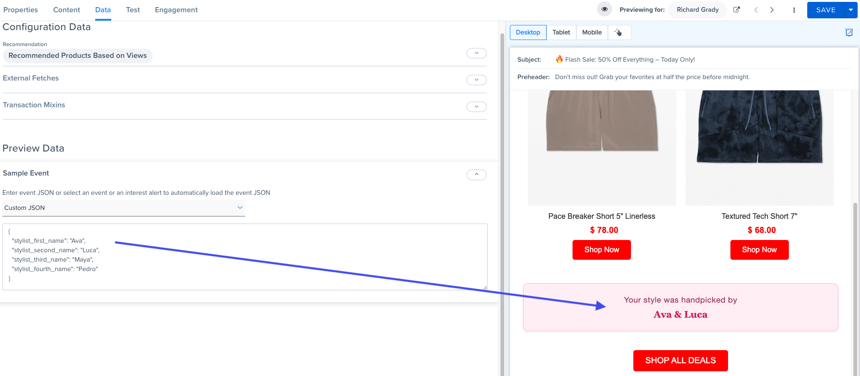Click the Ava & Luca stylist names text
The width and height of the screenshot is (860, 376).
(x=680, y=315)
